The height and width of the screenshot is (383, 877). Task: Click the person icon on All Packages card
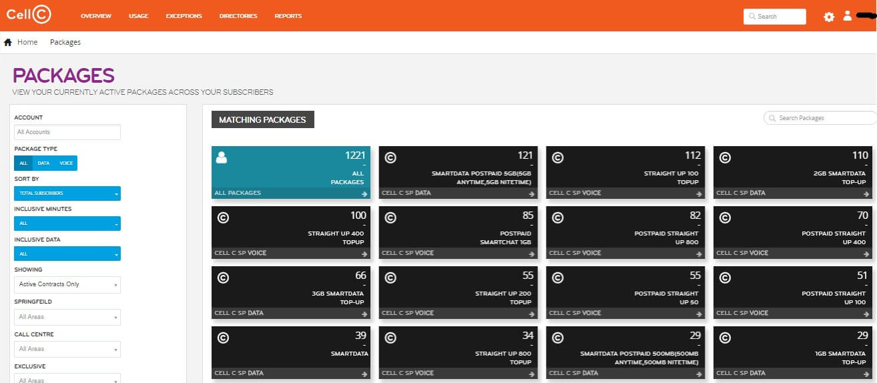pyautogui.click(x=222, y=157)
